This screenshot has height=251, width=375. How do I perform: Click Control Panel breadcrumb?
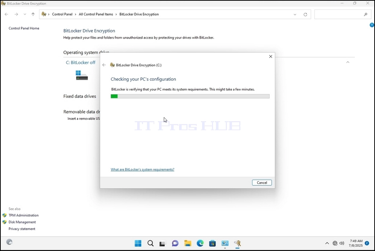[x=62, y=14]
